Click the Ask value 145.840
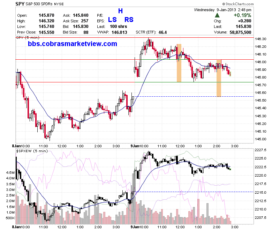 (x=81, y=15)
